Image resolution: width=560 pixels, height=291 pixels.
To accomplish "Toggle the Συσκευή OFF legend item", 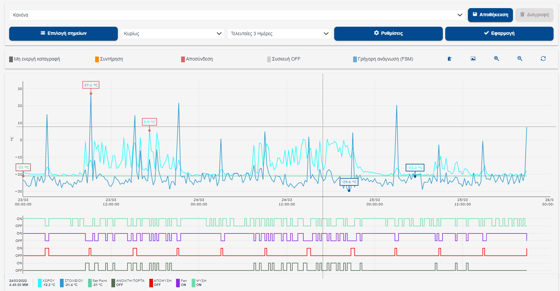I will click(284, 59).
